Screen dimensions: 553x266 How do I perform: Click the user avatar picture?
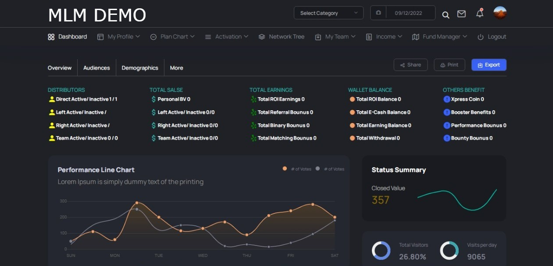tap(500, 13)
